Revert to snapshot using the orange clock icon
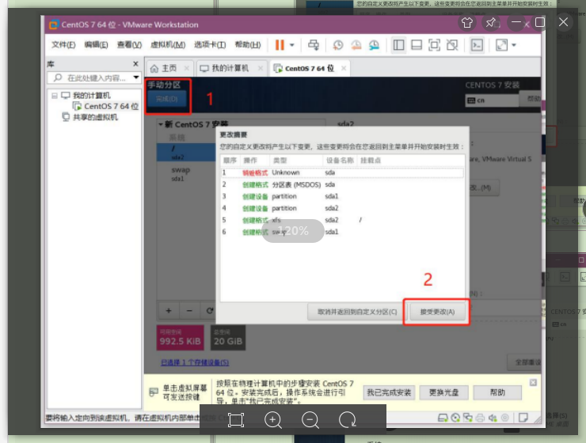The image size is (586, 443). 356,45
